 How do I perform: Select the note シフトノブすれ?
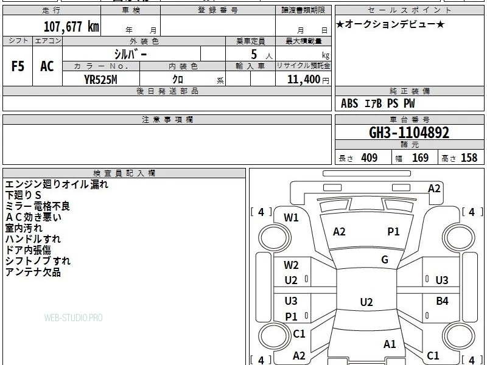coord(38,261)
